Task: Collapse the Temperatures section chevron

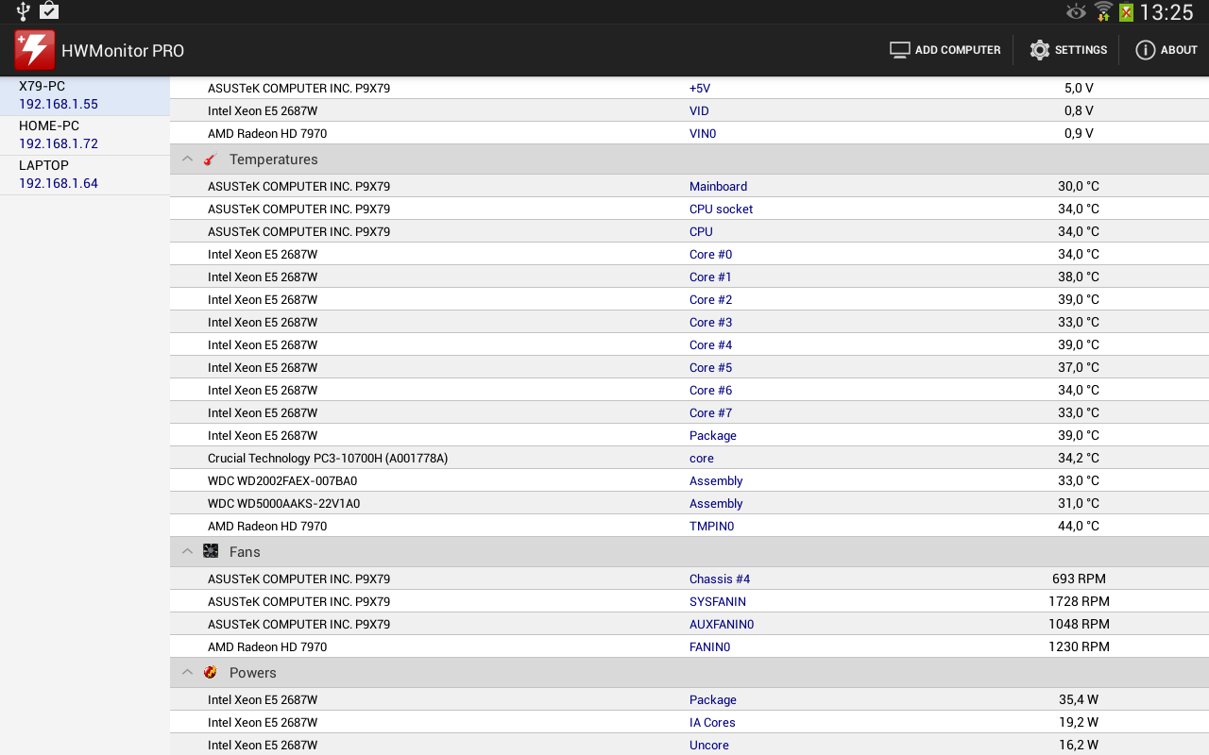Action: [187, 159]
